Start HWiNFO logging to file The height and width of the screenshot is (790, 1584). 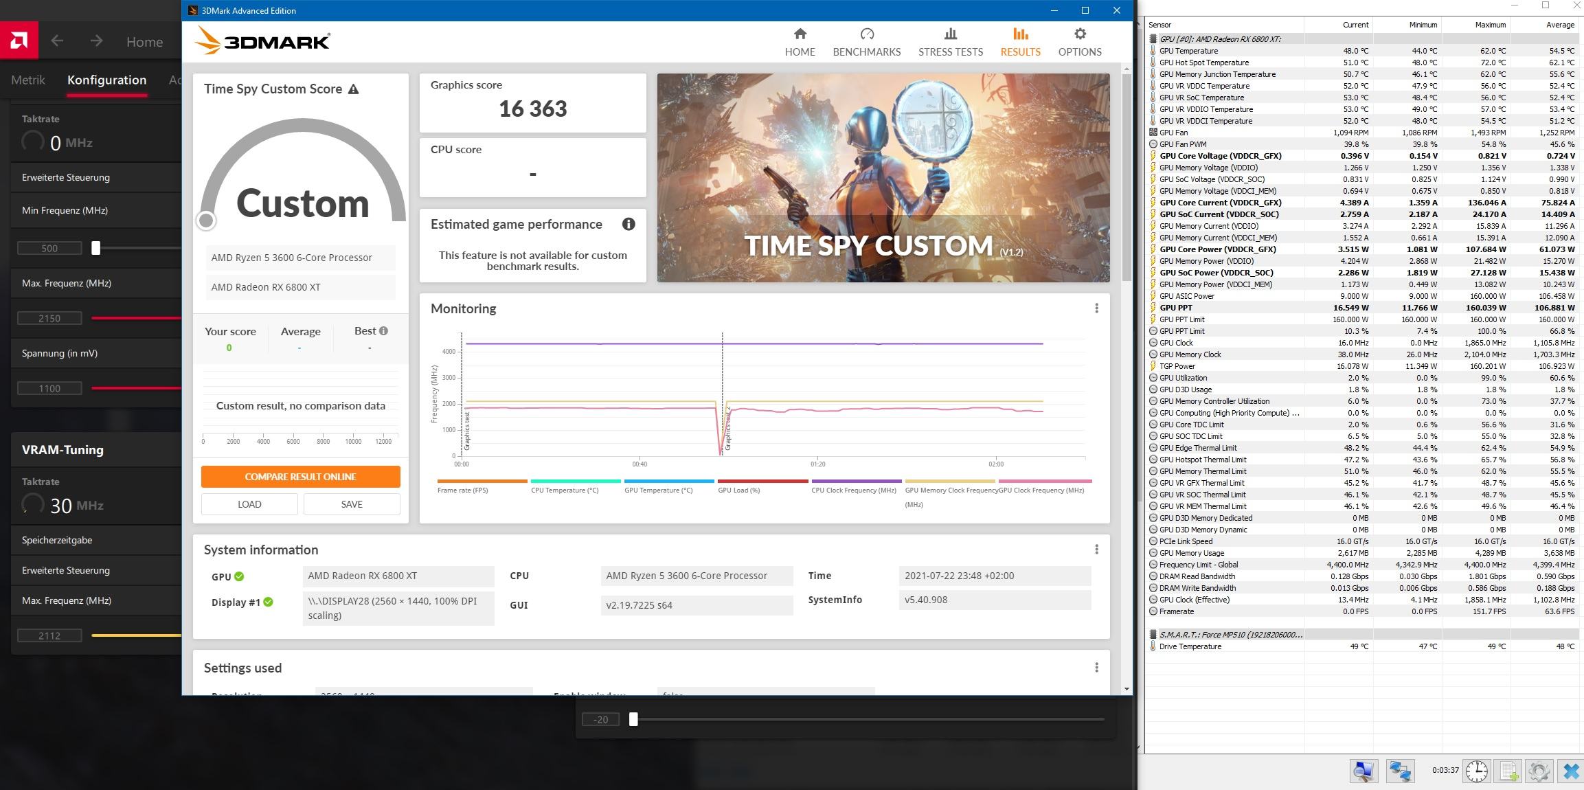click(1508, 771)
